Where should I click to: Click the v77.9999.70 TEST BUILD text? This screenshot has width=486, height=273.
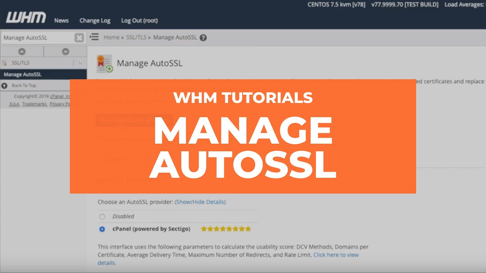click(405, 5)
